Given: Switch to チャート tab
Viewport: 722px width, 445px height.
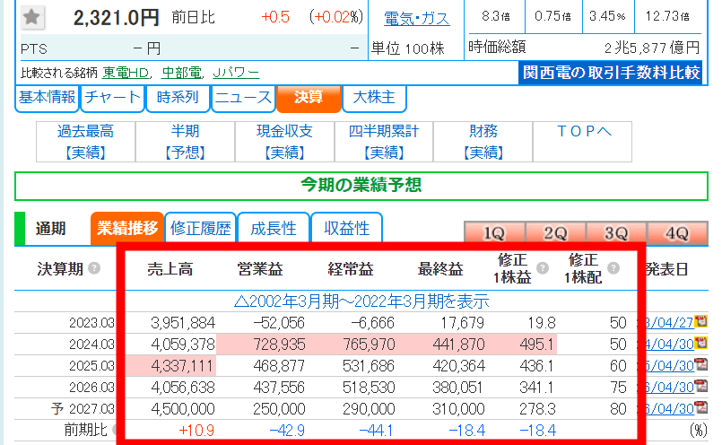Looking at the screenshot, I should 113,98.
